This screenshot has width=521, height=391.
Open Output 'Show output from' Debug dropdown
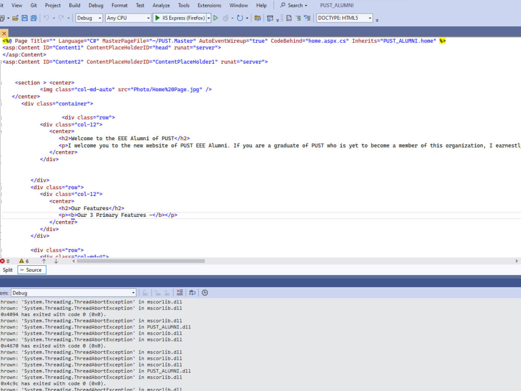click(73, 293)
